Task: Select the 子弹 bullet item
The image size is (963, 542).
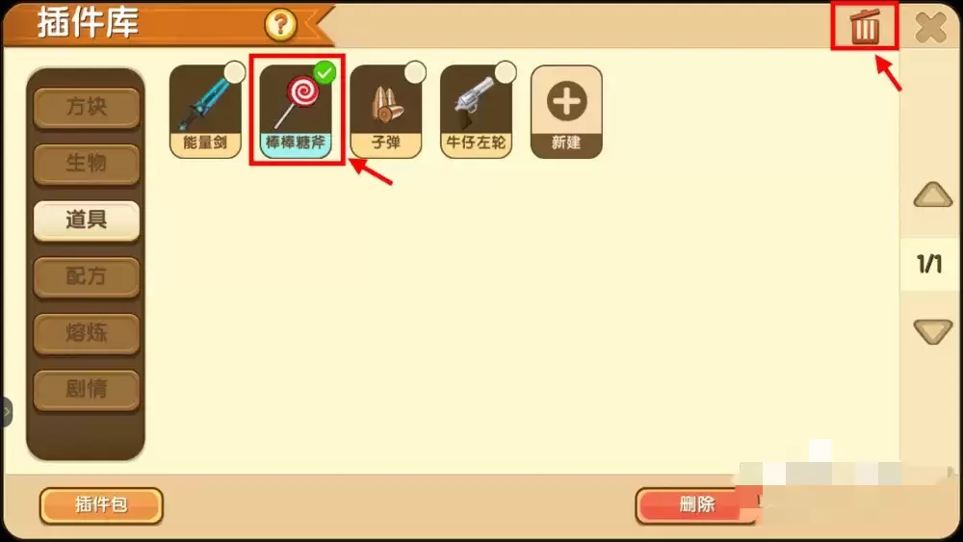Action: (386, 113)
